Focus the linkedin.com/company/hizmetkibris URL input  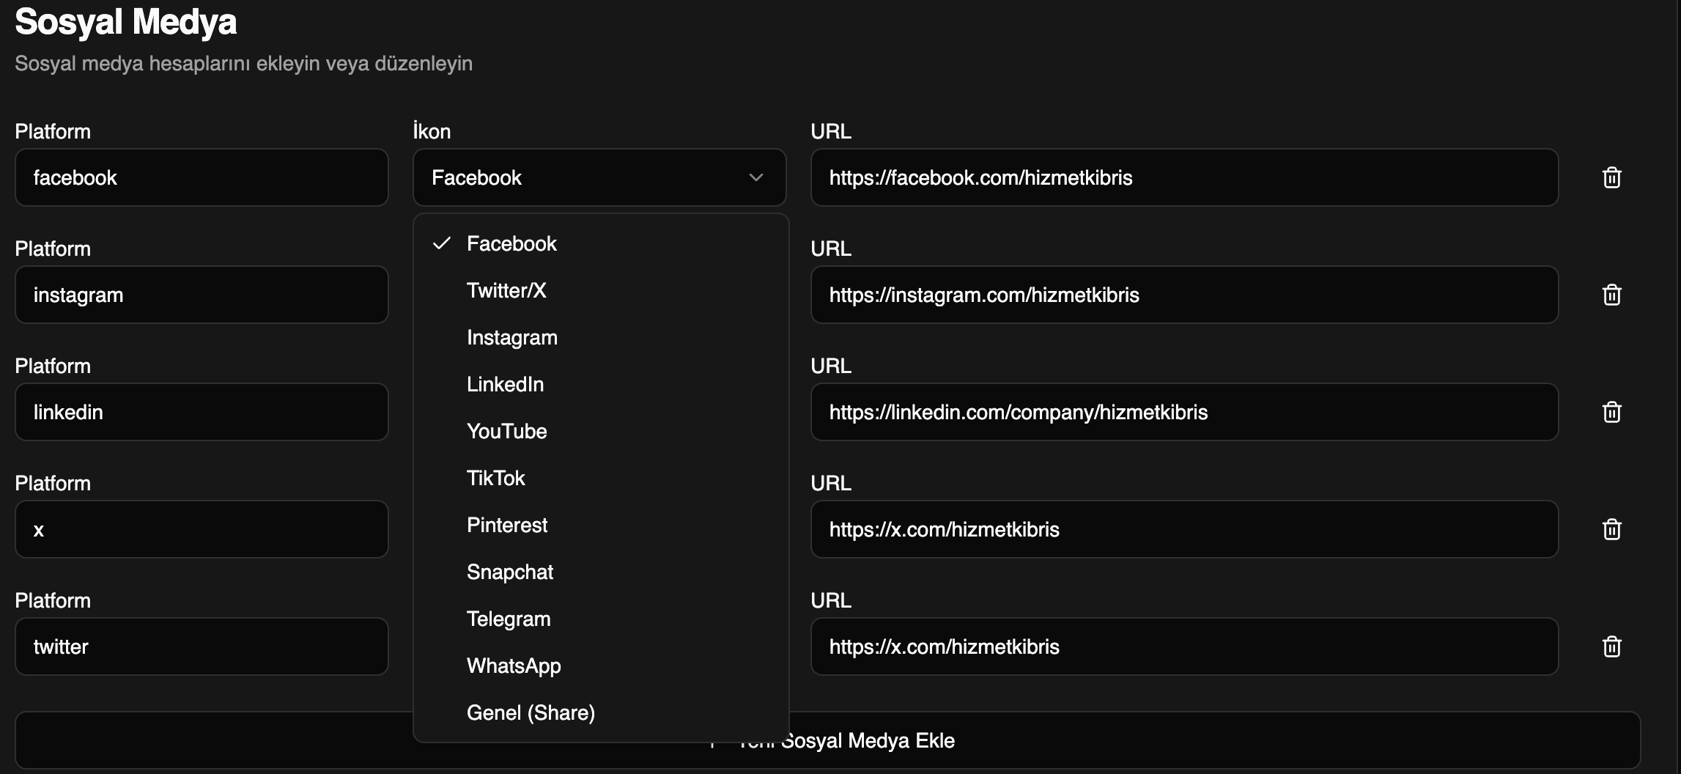coord(1184,412)
